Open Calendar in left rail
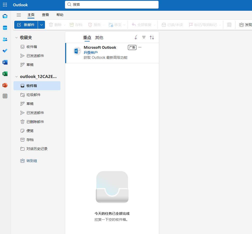 (5, 28)
